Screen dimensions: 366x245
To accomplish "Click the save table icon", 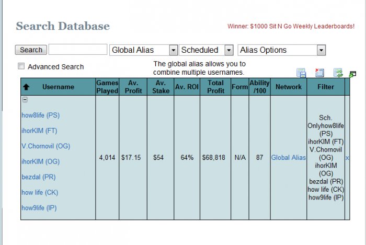I will click(x=301, y=73).
